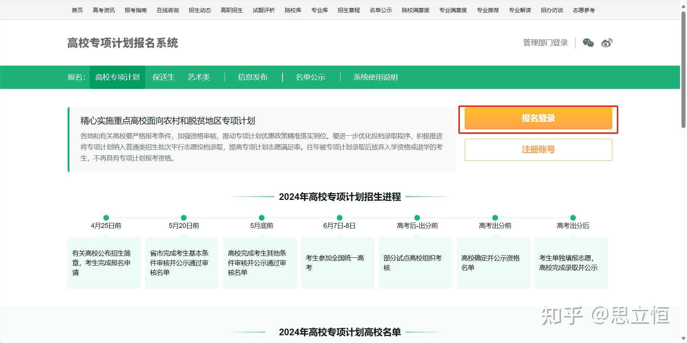Click the 4月25日前 timeline dot
This screenshot has width=687, height=343.
(106, 218)
